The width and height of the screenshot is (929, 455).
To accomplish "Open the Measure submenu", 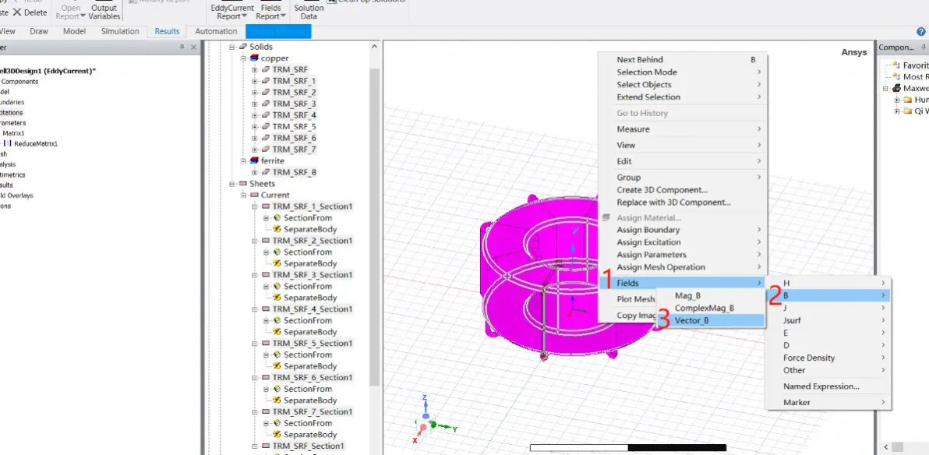I will (683, 129).
